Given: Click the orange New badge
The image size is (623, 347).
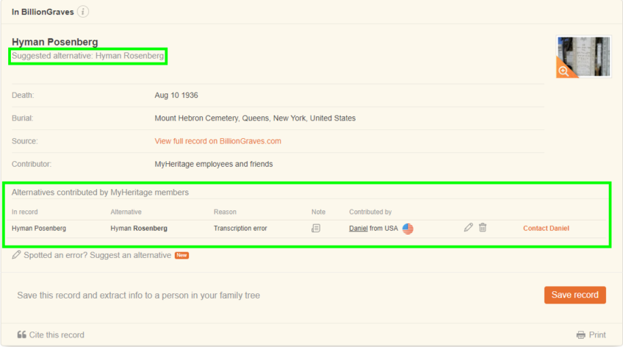Looking at the screenshot, I should pyautogui.click(x=182, y=256).
